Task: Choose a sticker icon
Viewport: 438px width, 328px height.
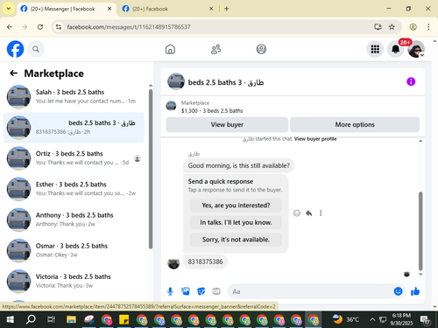Action: [x=201, y=291]
